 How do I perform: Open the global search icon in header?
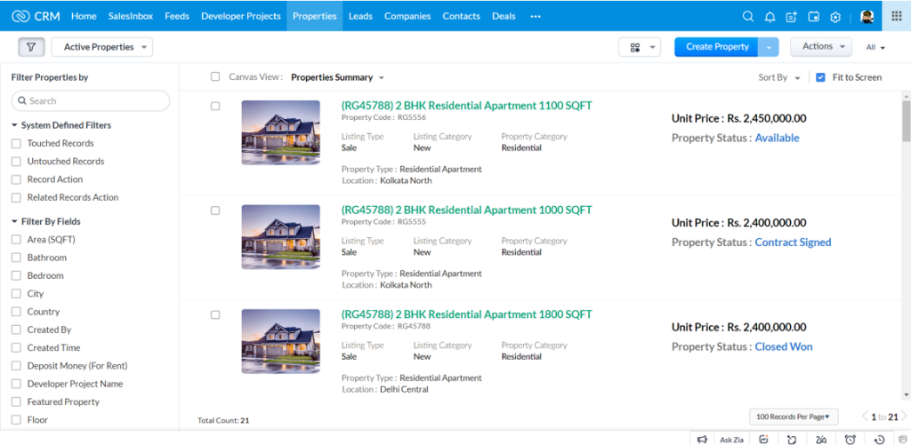747,16
